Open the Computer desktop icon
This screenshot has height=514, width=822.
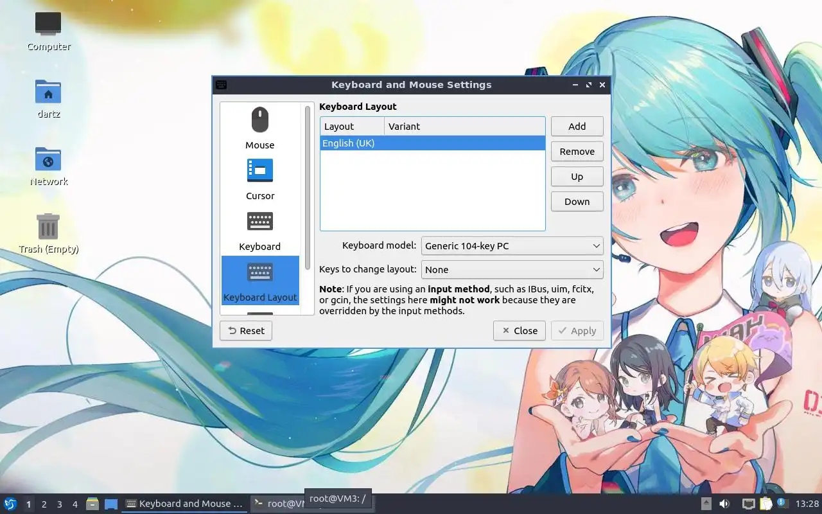(x=48, y=31)
